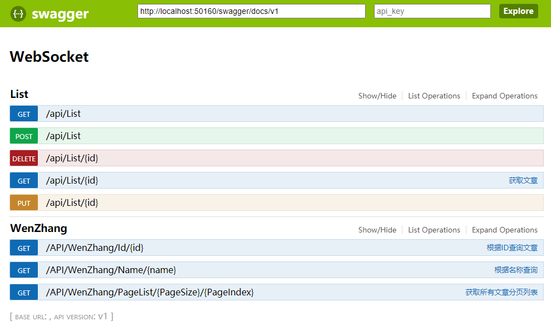Click the DELETE badge on /api/List/{id}
Screen dimensions: 551x336
23,158
